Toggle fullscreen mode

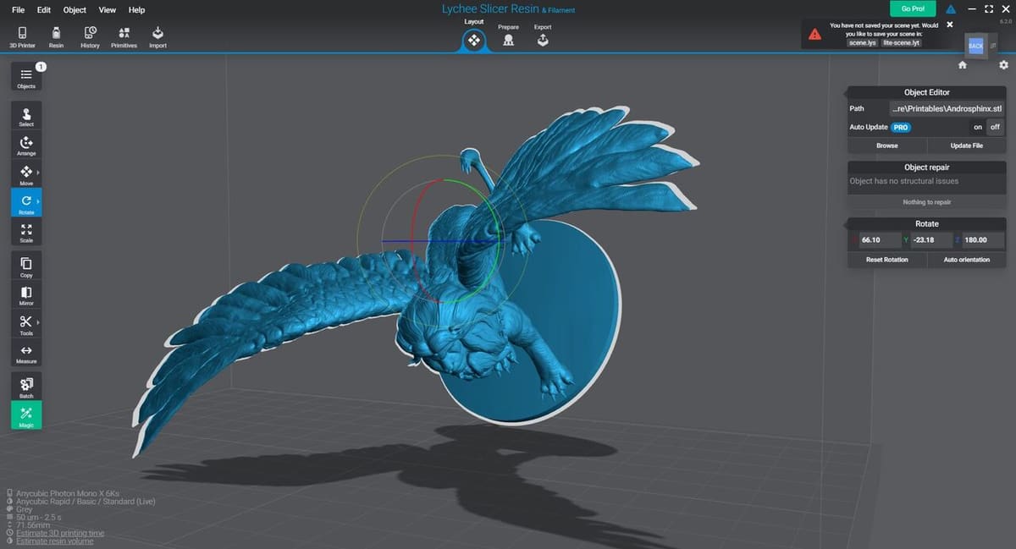(988, 8)
